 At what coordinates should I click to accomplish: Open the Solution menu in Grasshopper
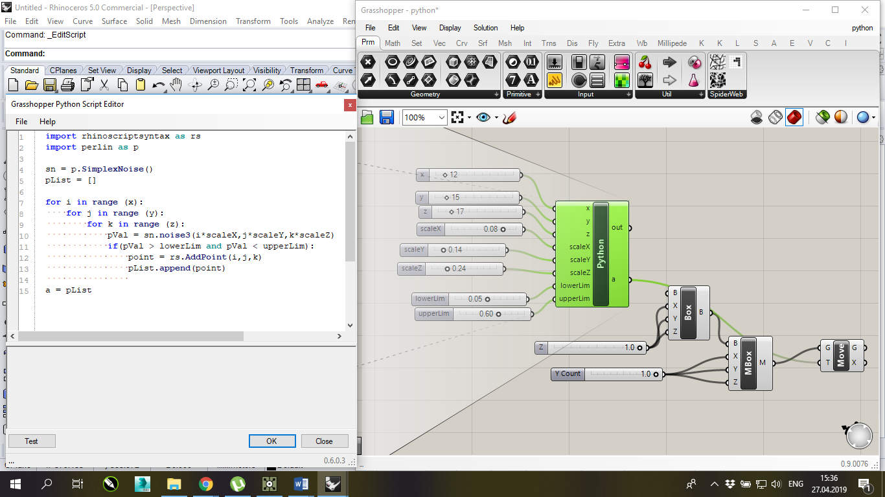pos(485,28)
